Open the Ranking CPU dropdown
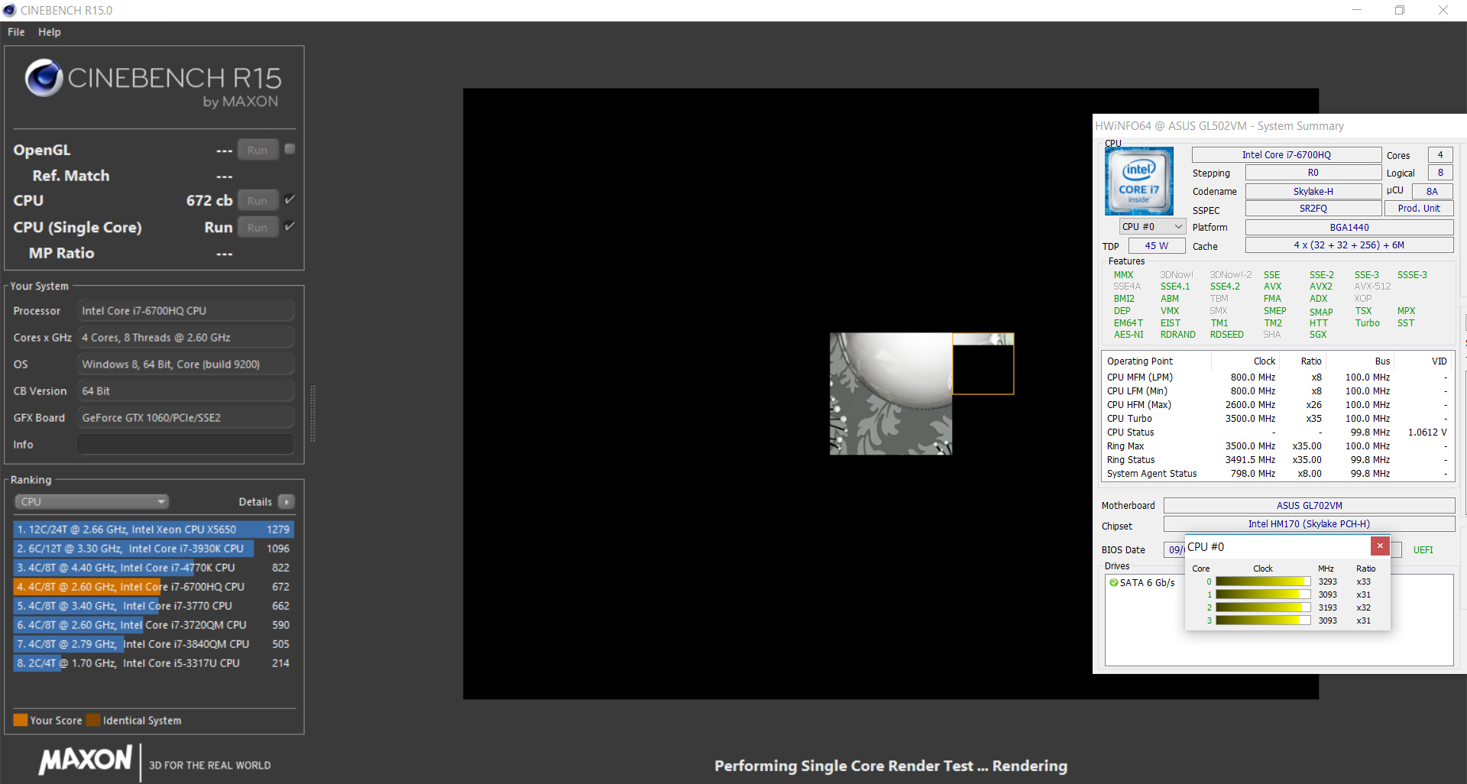1467x784 pixels. [92, 502]
